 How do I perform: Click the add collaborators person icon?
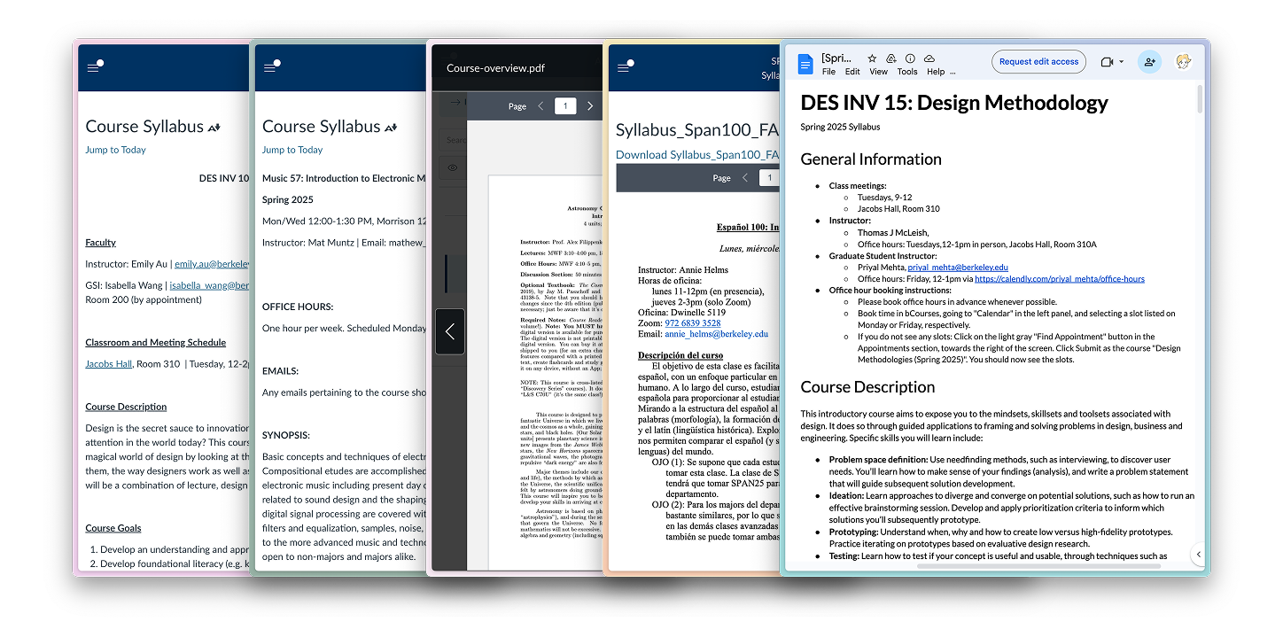click(1149, 61)
